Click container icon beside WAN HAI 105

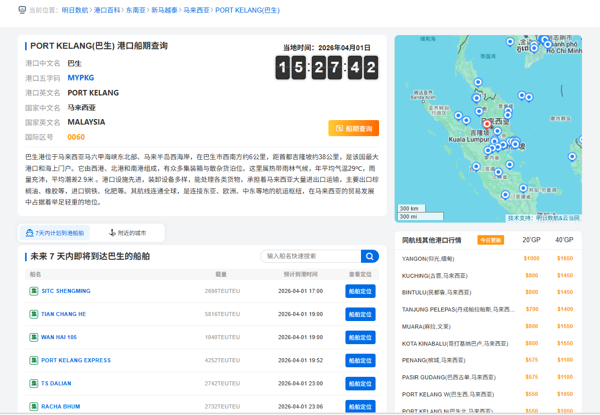point(34,337)
